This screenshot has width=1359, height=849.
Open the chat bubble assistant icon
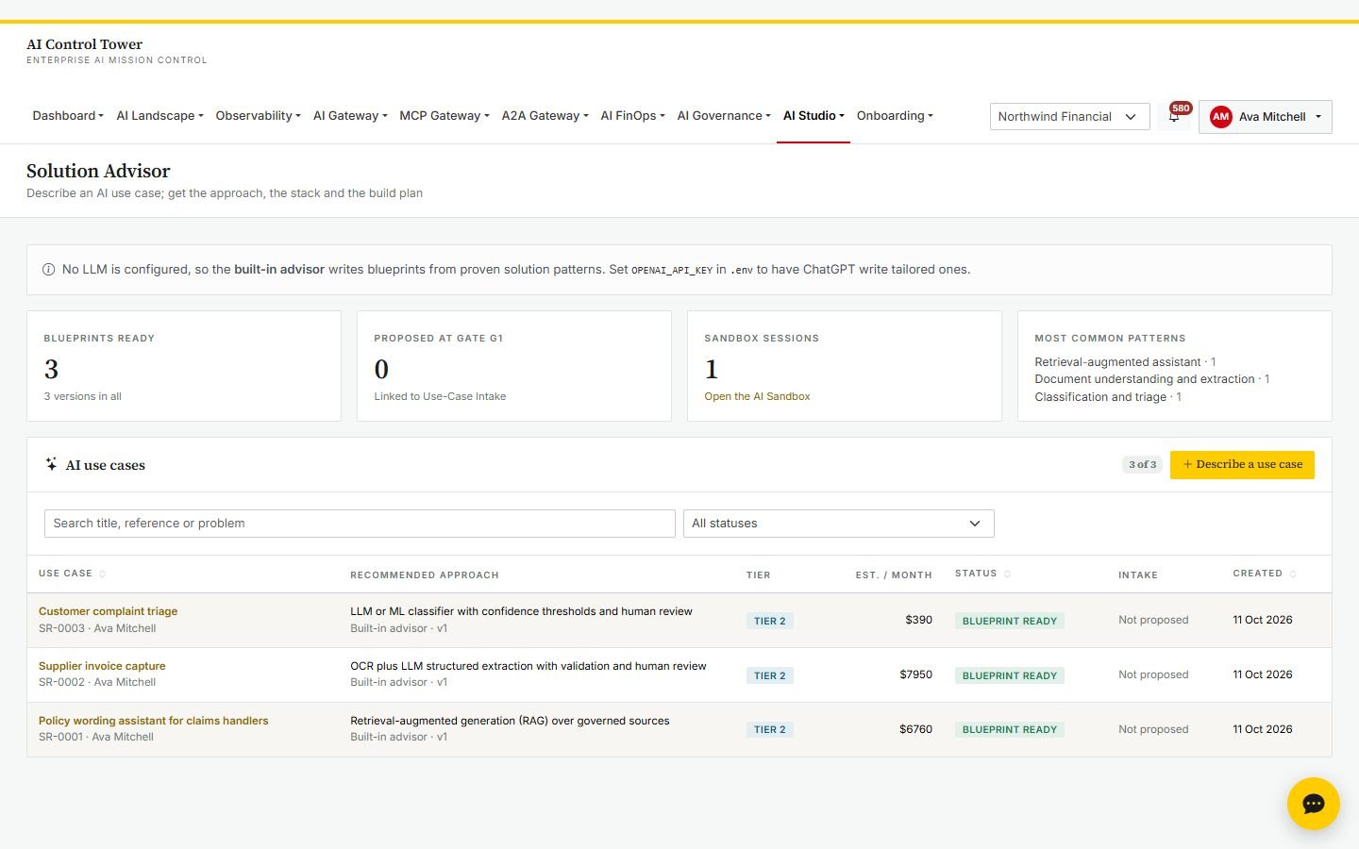click(1313, 804)
